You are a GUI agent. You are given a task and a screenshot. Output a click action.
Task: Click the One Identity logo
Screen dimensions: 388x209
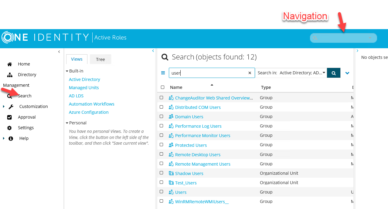[46, 37]
